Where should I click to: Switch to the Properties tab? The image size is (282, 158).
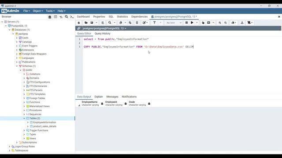[x=99, y=17]
